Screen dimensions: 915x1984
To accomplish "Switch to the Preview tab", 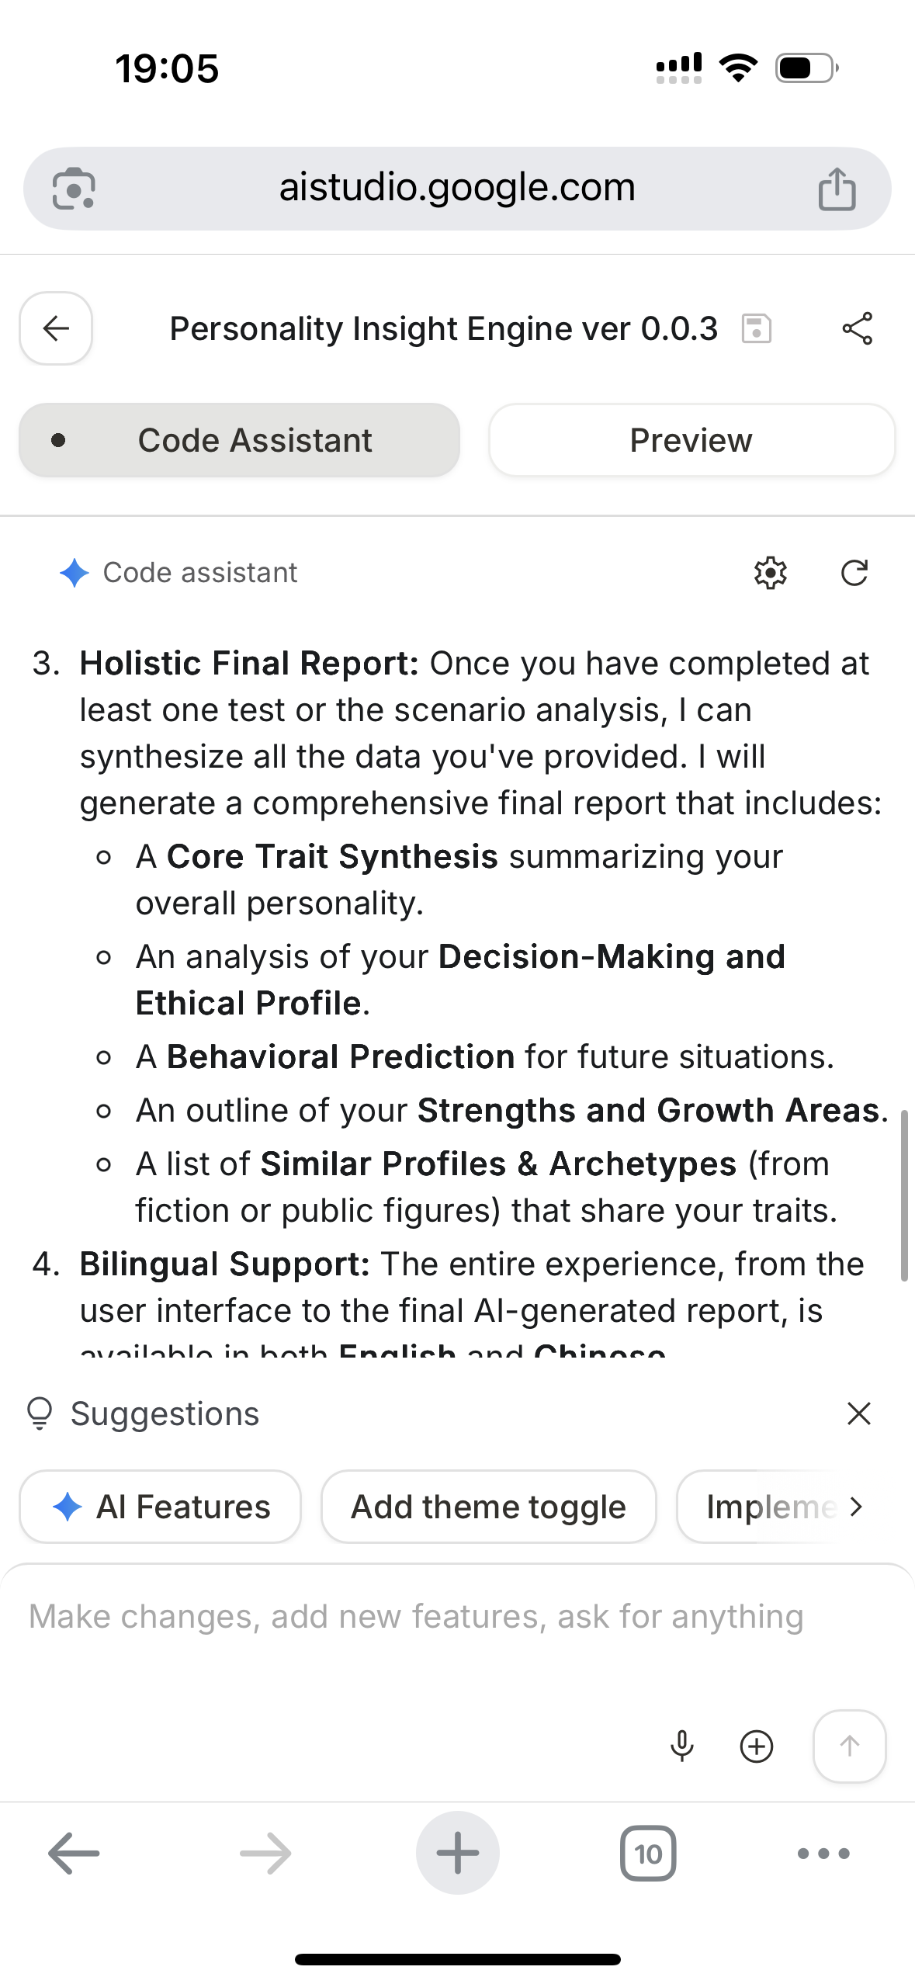I will [691, 440].
